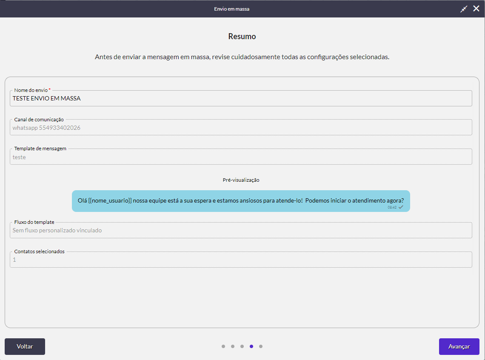This screenshot has height=360, width=485.
Task: Click the Pré-visualização label
Action: [241, 180]
